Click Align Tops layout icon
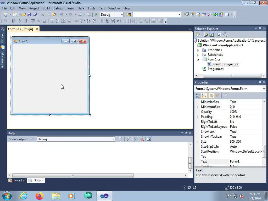Image resolution: width=268 pixels, height=201 pixels. 33,21
